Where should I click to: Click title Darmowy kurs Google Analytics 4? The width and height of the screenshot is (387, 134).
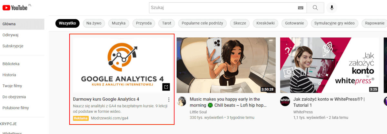pos(106,99)
